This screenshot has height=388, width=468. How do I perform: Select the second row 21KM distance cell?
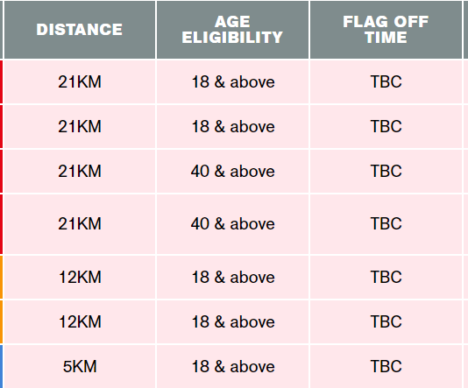point(80,126)
